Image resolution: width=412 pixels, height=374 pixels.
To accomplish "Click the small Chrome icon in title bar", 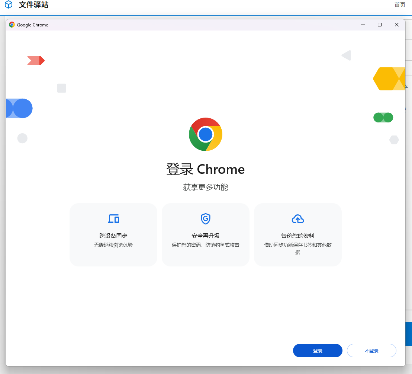I will pos(12,25).
